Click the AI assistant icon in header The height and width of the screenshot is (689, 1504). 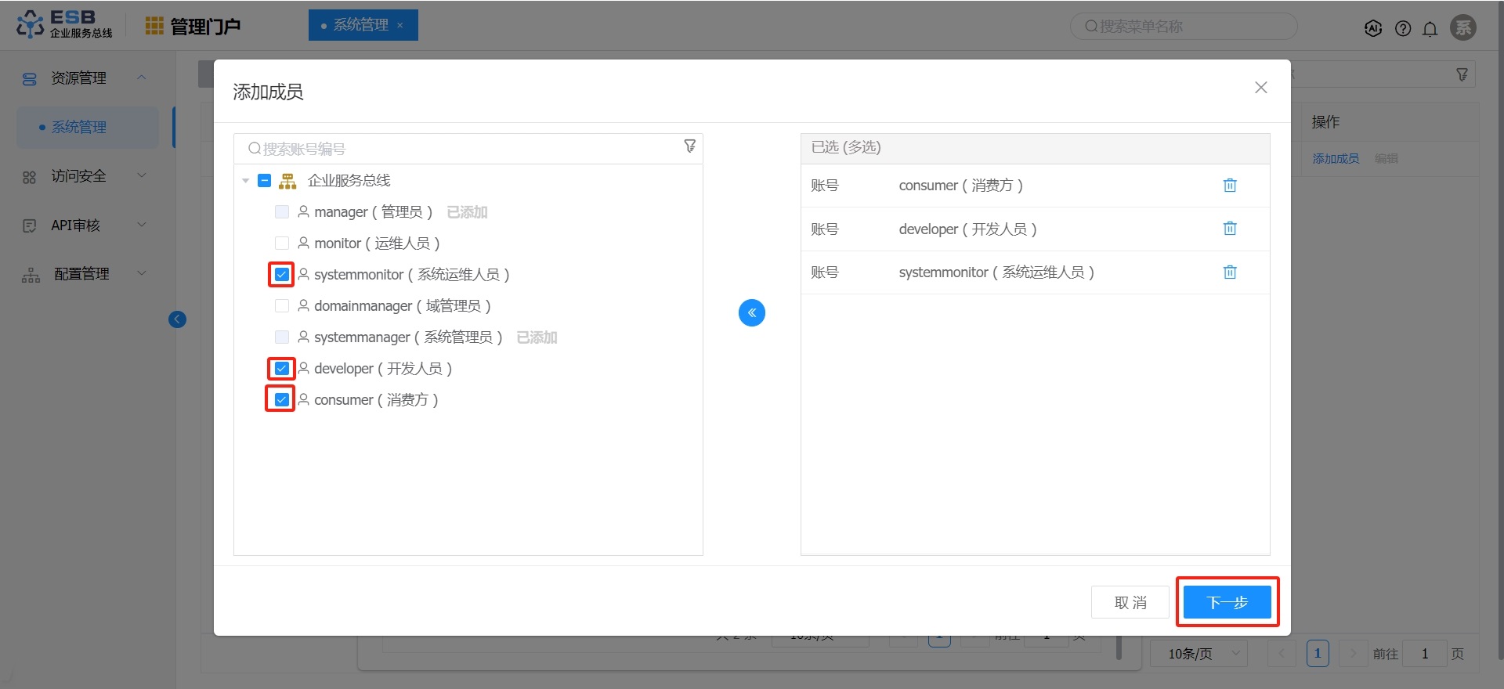(1373, 28)
